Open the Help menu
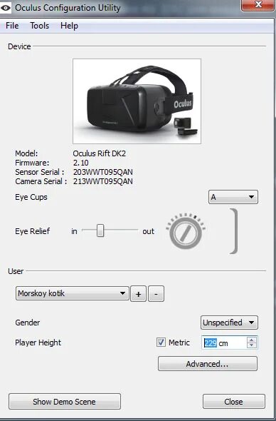 (69, 26)
